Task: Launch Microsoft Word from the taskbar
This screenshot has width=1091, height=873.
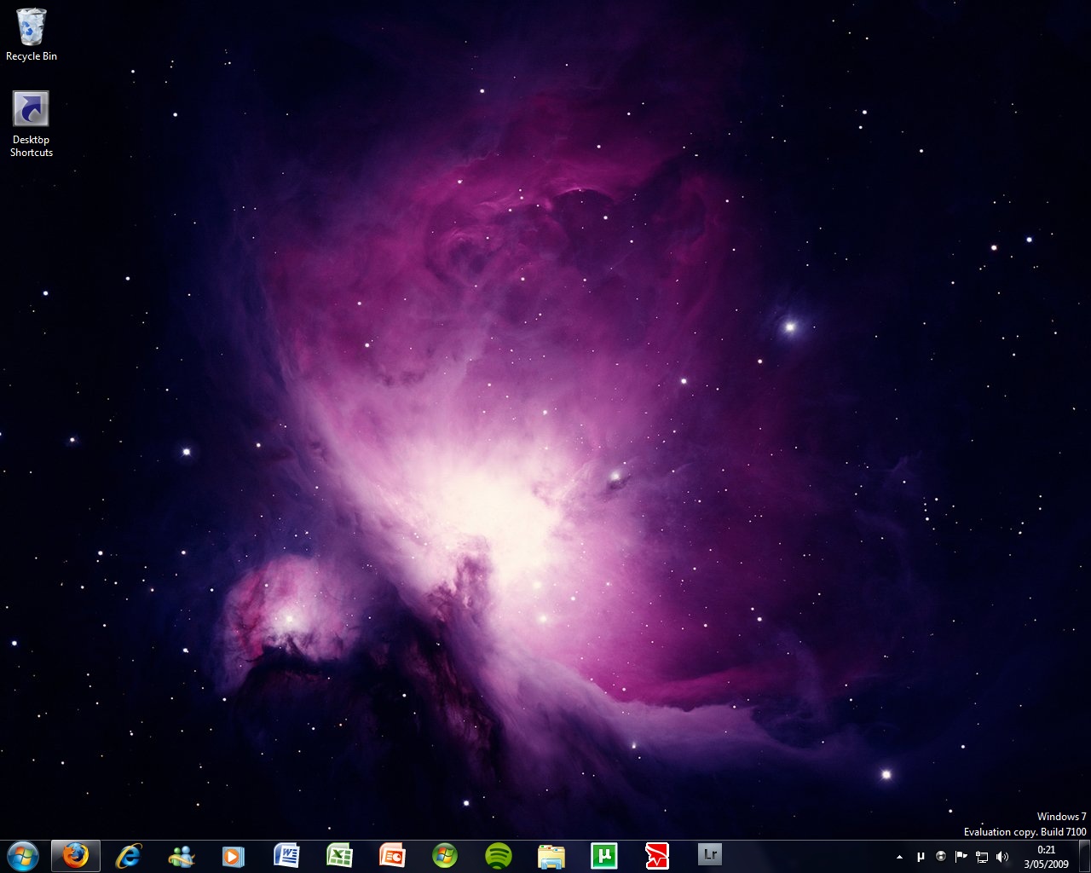Action: click(x=287, y=855)
